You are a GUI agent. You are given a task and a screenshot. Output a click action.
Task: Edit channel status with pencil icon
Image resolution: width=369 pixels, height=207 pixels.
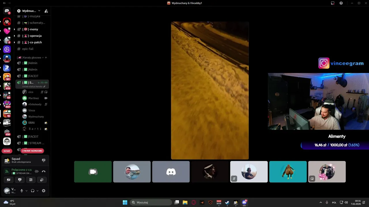click(44, 87)
